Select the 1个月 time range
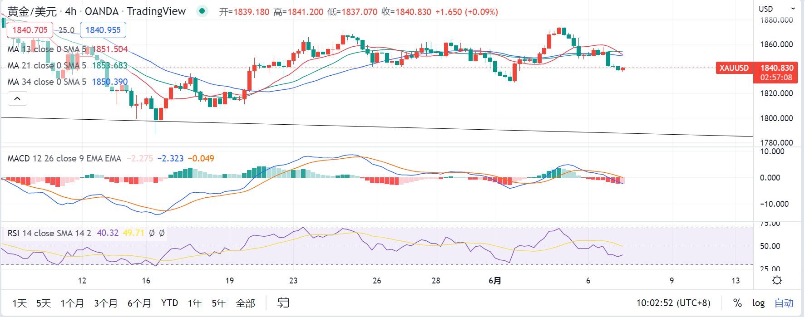This screenshot has height=317, width=805. (x=72, y=303)
